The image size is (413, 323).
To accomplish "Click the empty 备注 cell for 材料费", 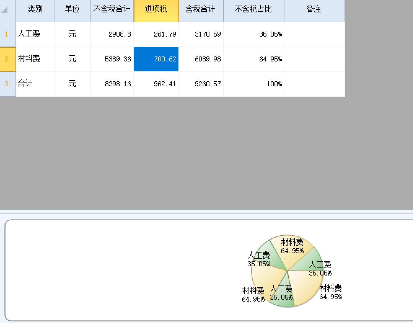I will tap(314, 59).
